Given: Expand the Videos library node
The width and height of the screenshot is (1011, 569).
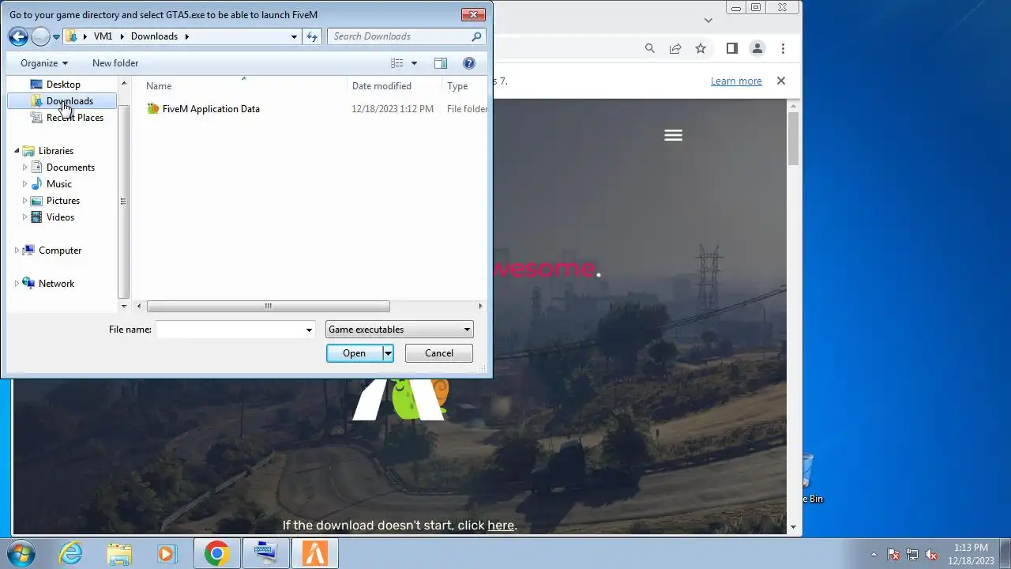Looking at the screenshot, I should pyautogui.click(x=24, y=217).
